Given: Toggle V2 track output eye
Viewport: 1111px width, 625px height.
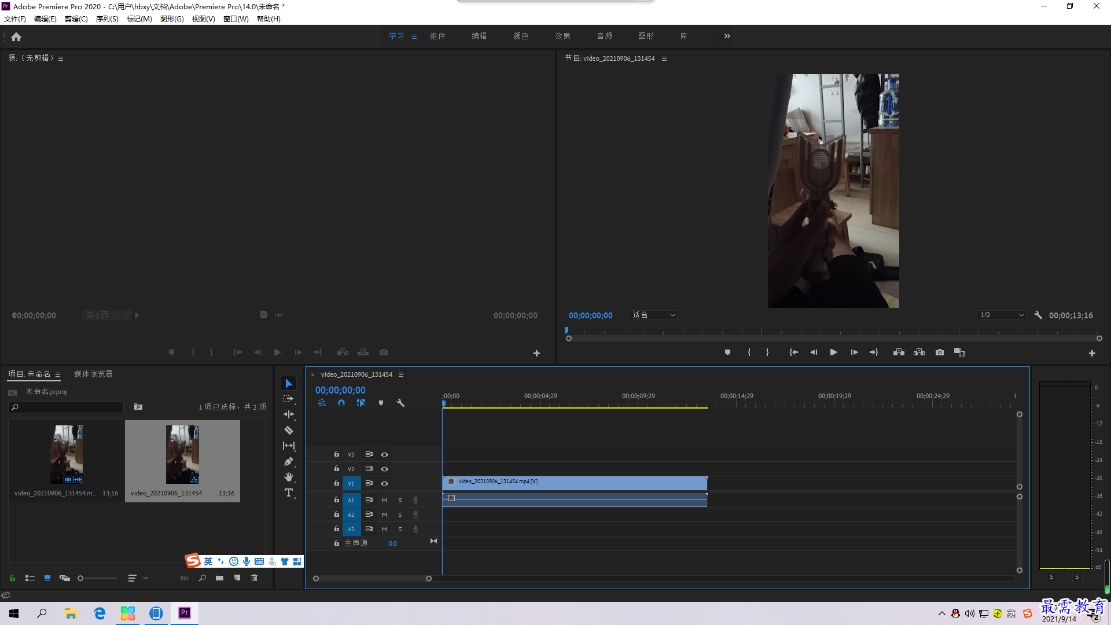Looking at the screenshot, I should (x=384, y=469).
